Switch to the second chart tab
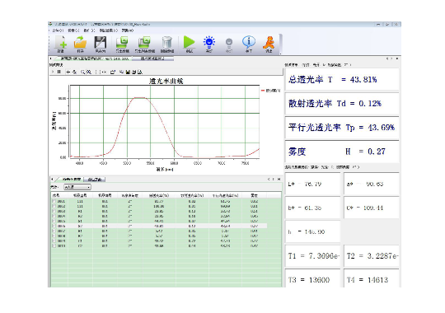This screenshot has height=313, width=445. pos(152,58)
